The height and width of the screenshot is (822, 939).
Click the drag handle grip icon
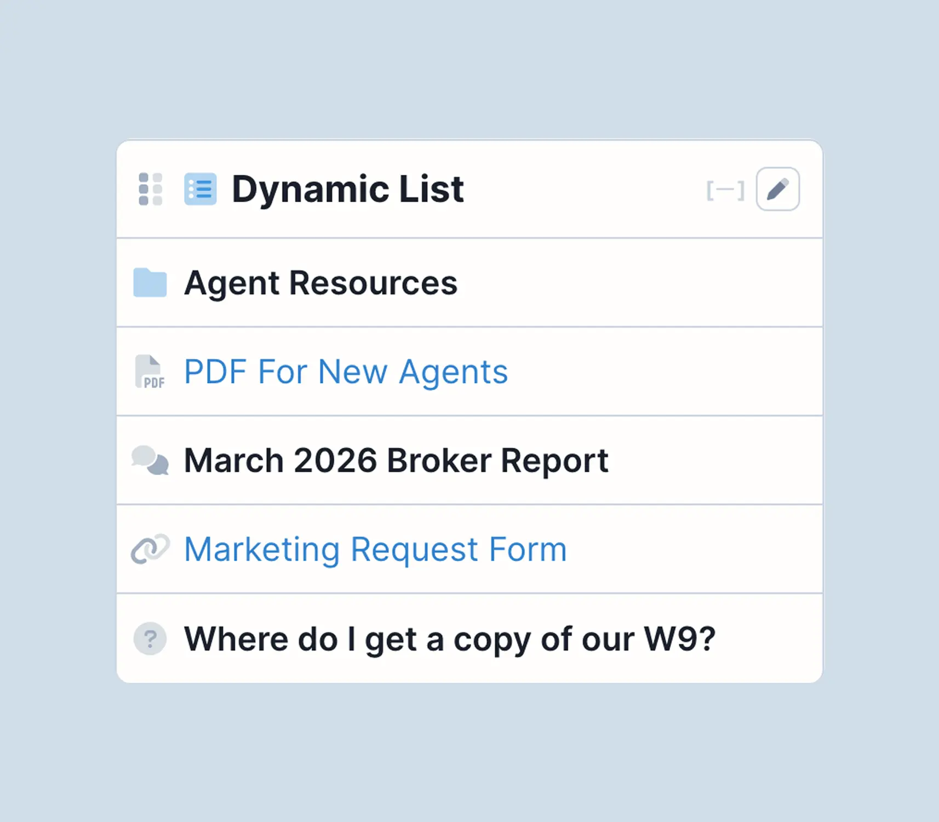[151, 189]
